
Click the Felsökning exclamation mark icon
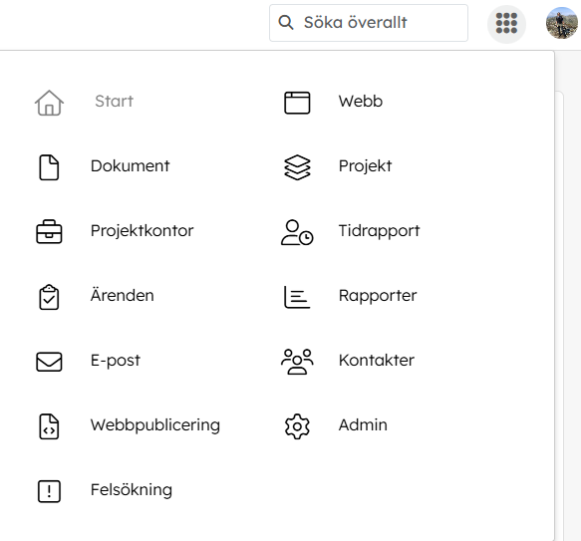pyautogui.click(x=49, y=491)
